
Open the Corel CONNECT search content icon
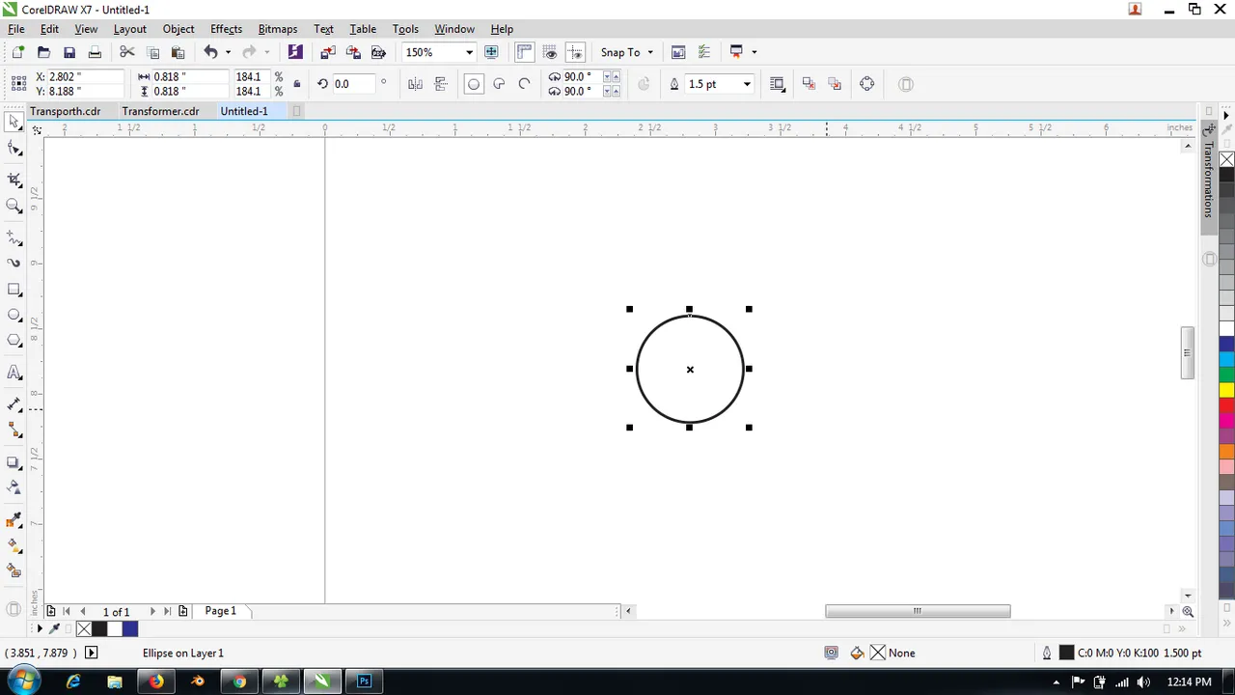point(295,52)
